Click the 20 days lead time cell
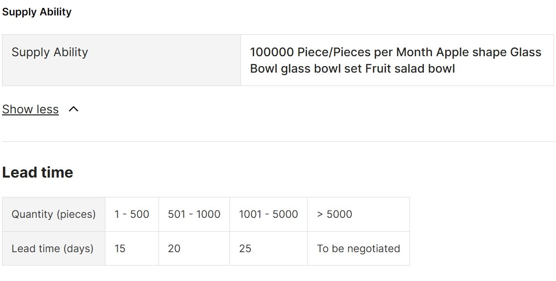 194,248
